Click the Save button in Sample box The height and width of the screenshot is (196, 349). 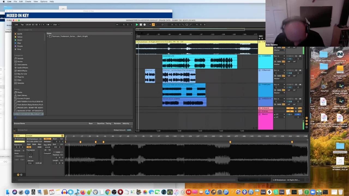pyautogui.click(x=34, y=144)
